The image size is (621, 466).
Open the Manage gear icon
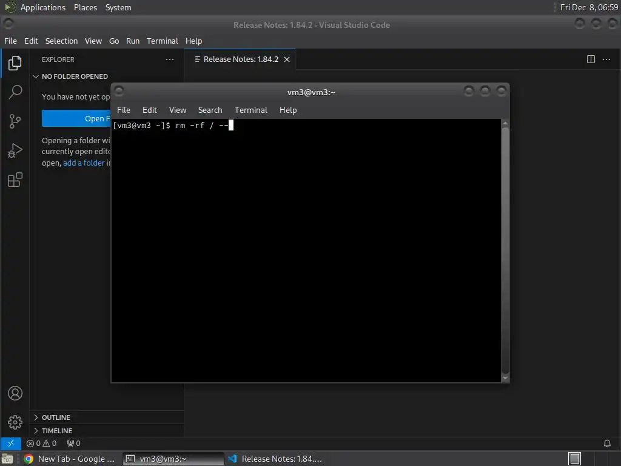(x=15, y=422)
